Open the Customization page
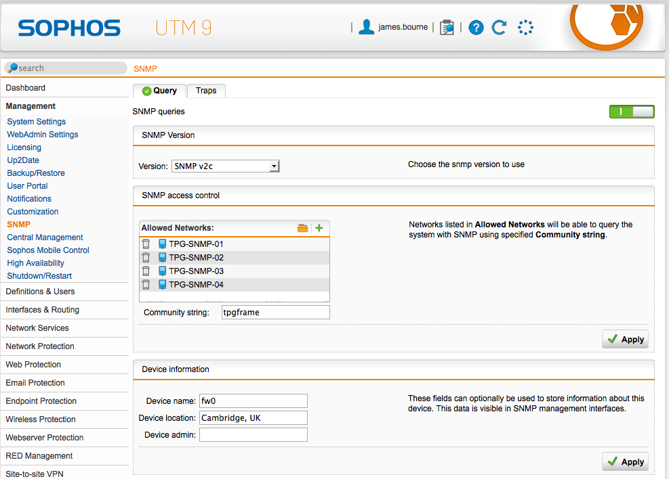Viewport: 669px width, 479px height. pos(33,212)
